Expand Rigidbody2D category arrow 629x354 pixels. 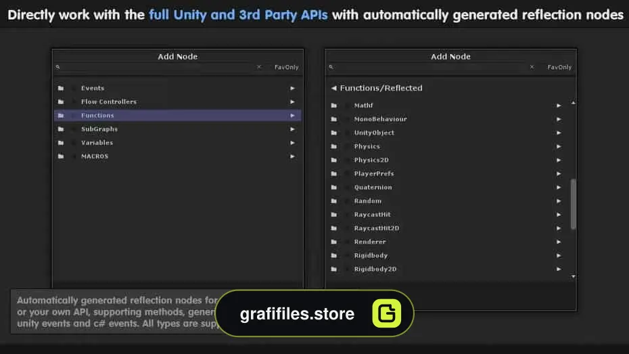click(559, 269)
